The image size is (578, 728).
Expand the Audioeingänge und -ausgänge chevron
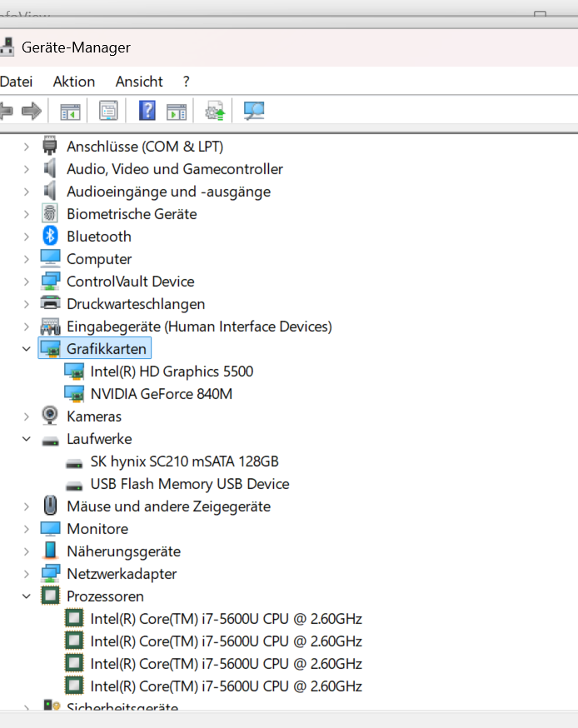pos(27,192)
